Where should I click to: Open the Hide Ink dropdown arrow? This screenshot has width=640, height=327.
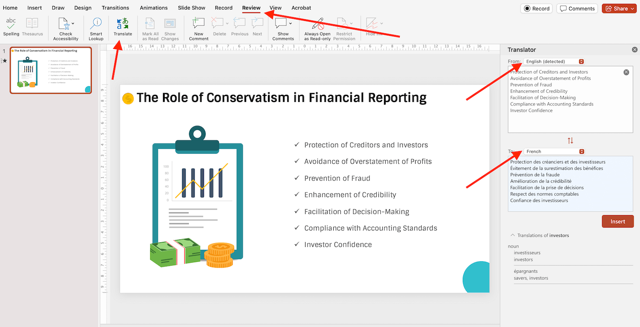pyautogui.click(x=381, y=23)
